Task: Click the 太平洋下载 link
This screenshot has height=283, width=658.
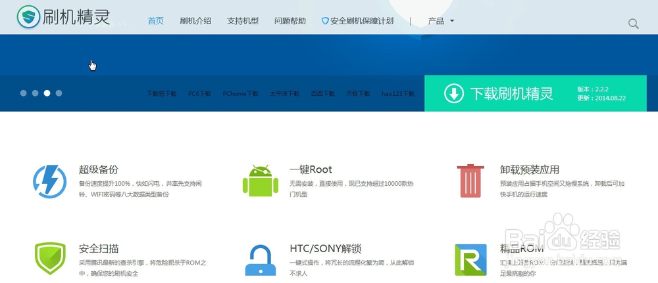Action: (x=284, y=94)
